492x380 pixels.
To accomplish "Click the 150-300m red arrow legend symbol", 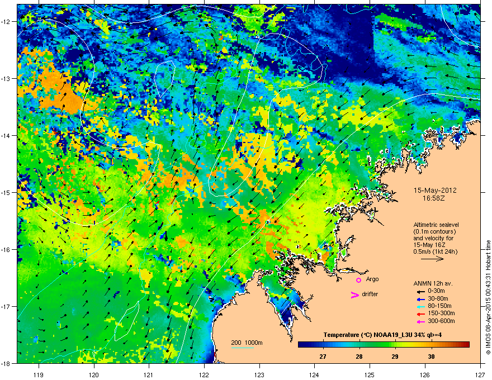I will click(420, 313).
